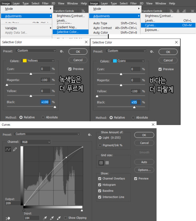This screenshot has height=221, width=196.
Task: Click the preset gear icon in Yellows Selective Color dialog
Action: [x=62, y=52]
